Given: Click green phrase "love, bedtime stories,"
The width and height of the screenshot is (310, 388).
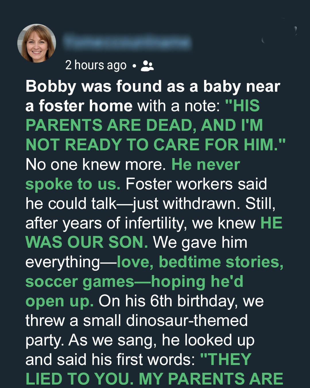Looking at the screenshot, I should point(200,262).
